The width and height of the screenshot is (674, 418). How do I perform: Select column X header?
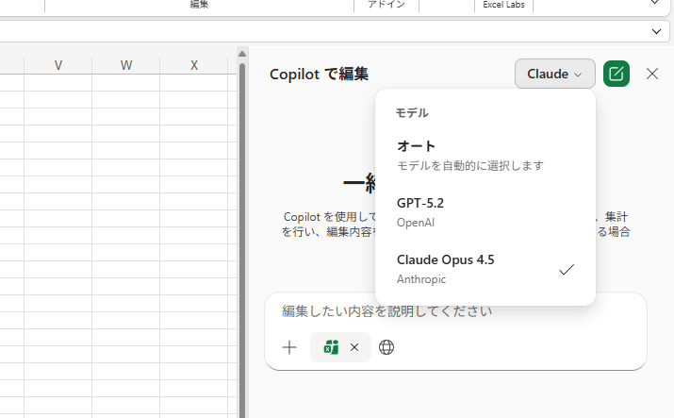coord(194,65)
